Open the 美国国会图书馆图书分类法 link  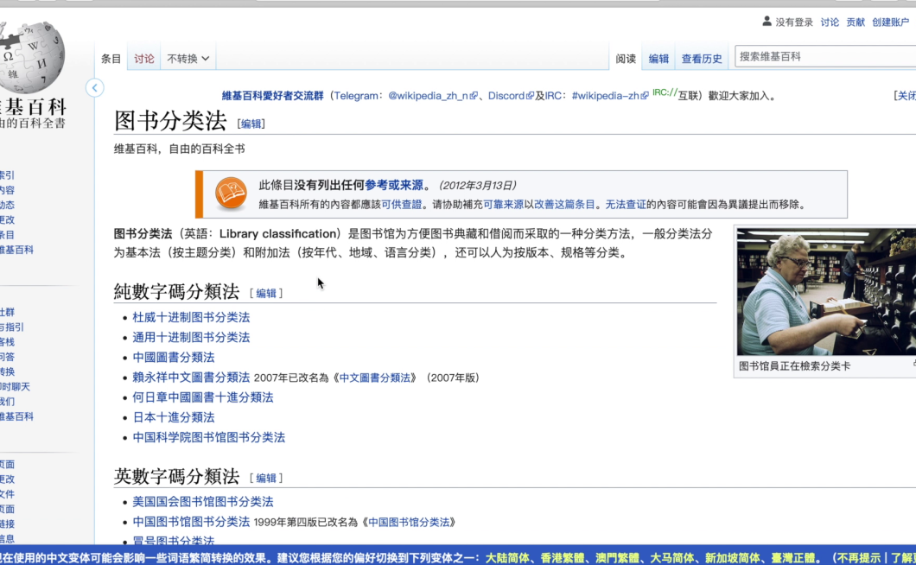point(202,501)
